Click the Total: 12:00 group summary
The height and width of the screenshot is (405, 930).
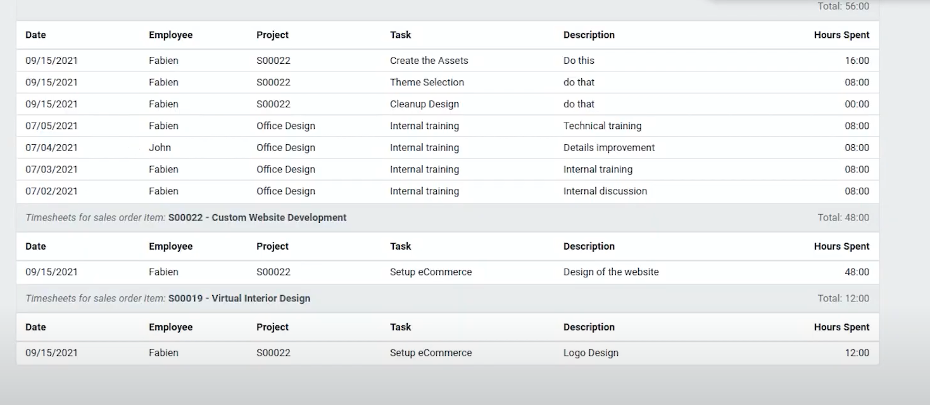point(843,298)
